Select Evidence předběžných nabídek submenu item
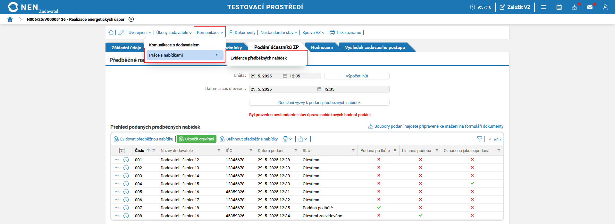The image size is (615, 224). (x=258, y=58)
